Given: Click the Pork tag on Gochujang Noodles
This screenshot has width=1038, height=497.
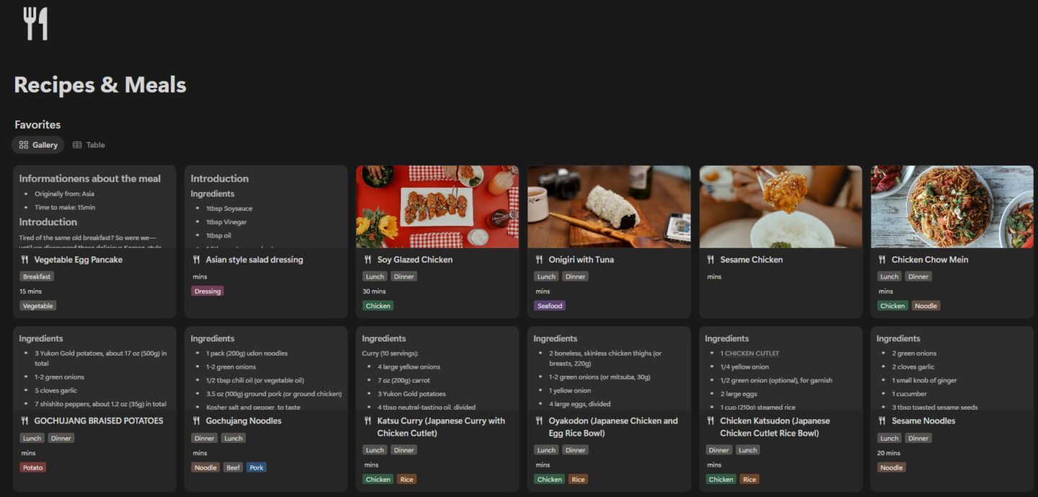Looking at the screenshot, I should coord(256,467).
